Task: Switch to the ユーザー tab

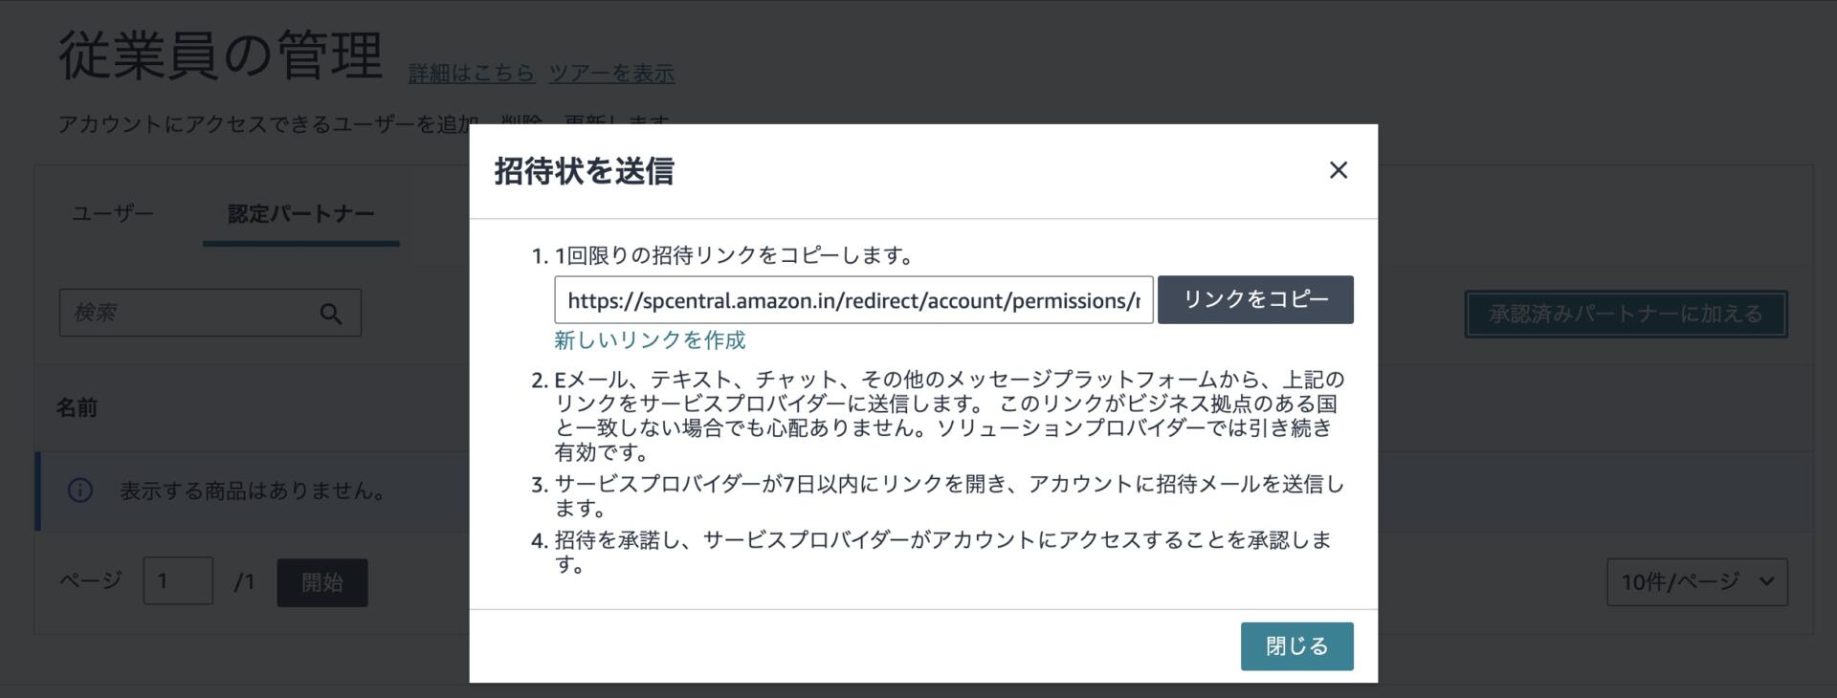Action: click(113, 213)
